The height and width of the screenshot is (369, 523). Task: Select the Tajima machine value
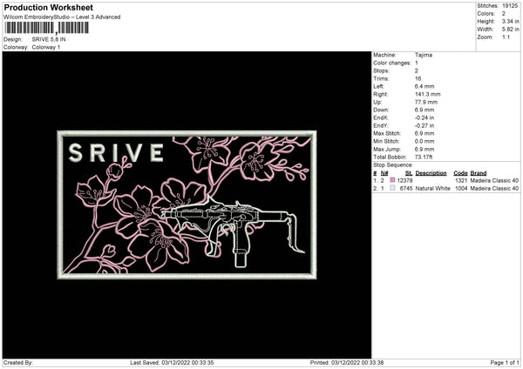(424, 55)
